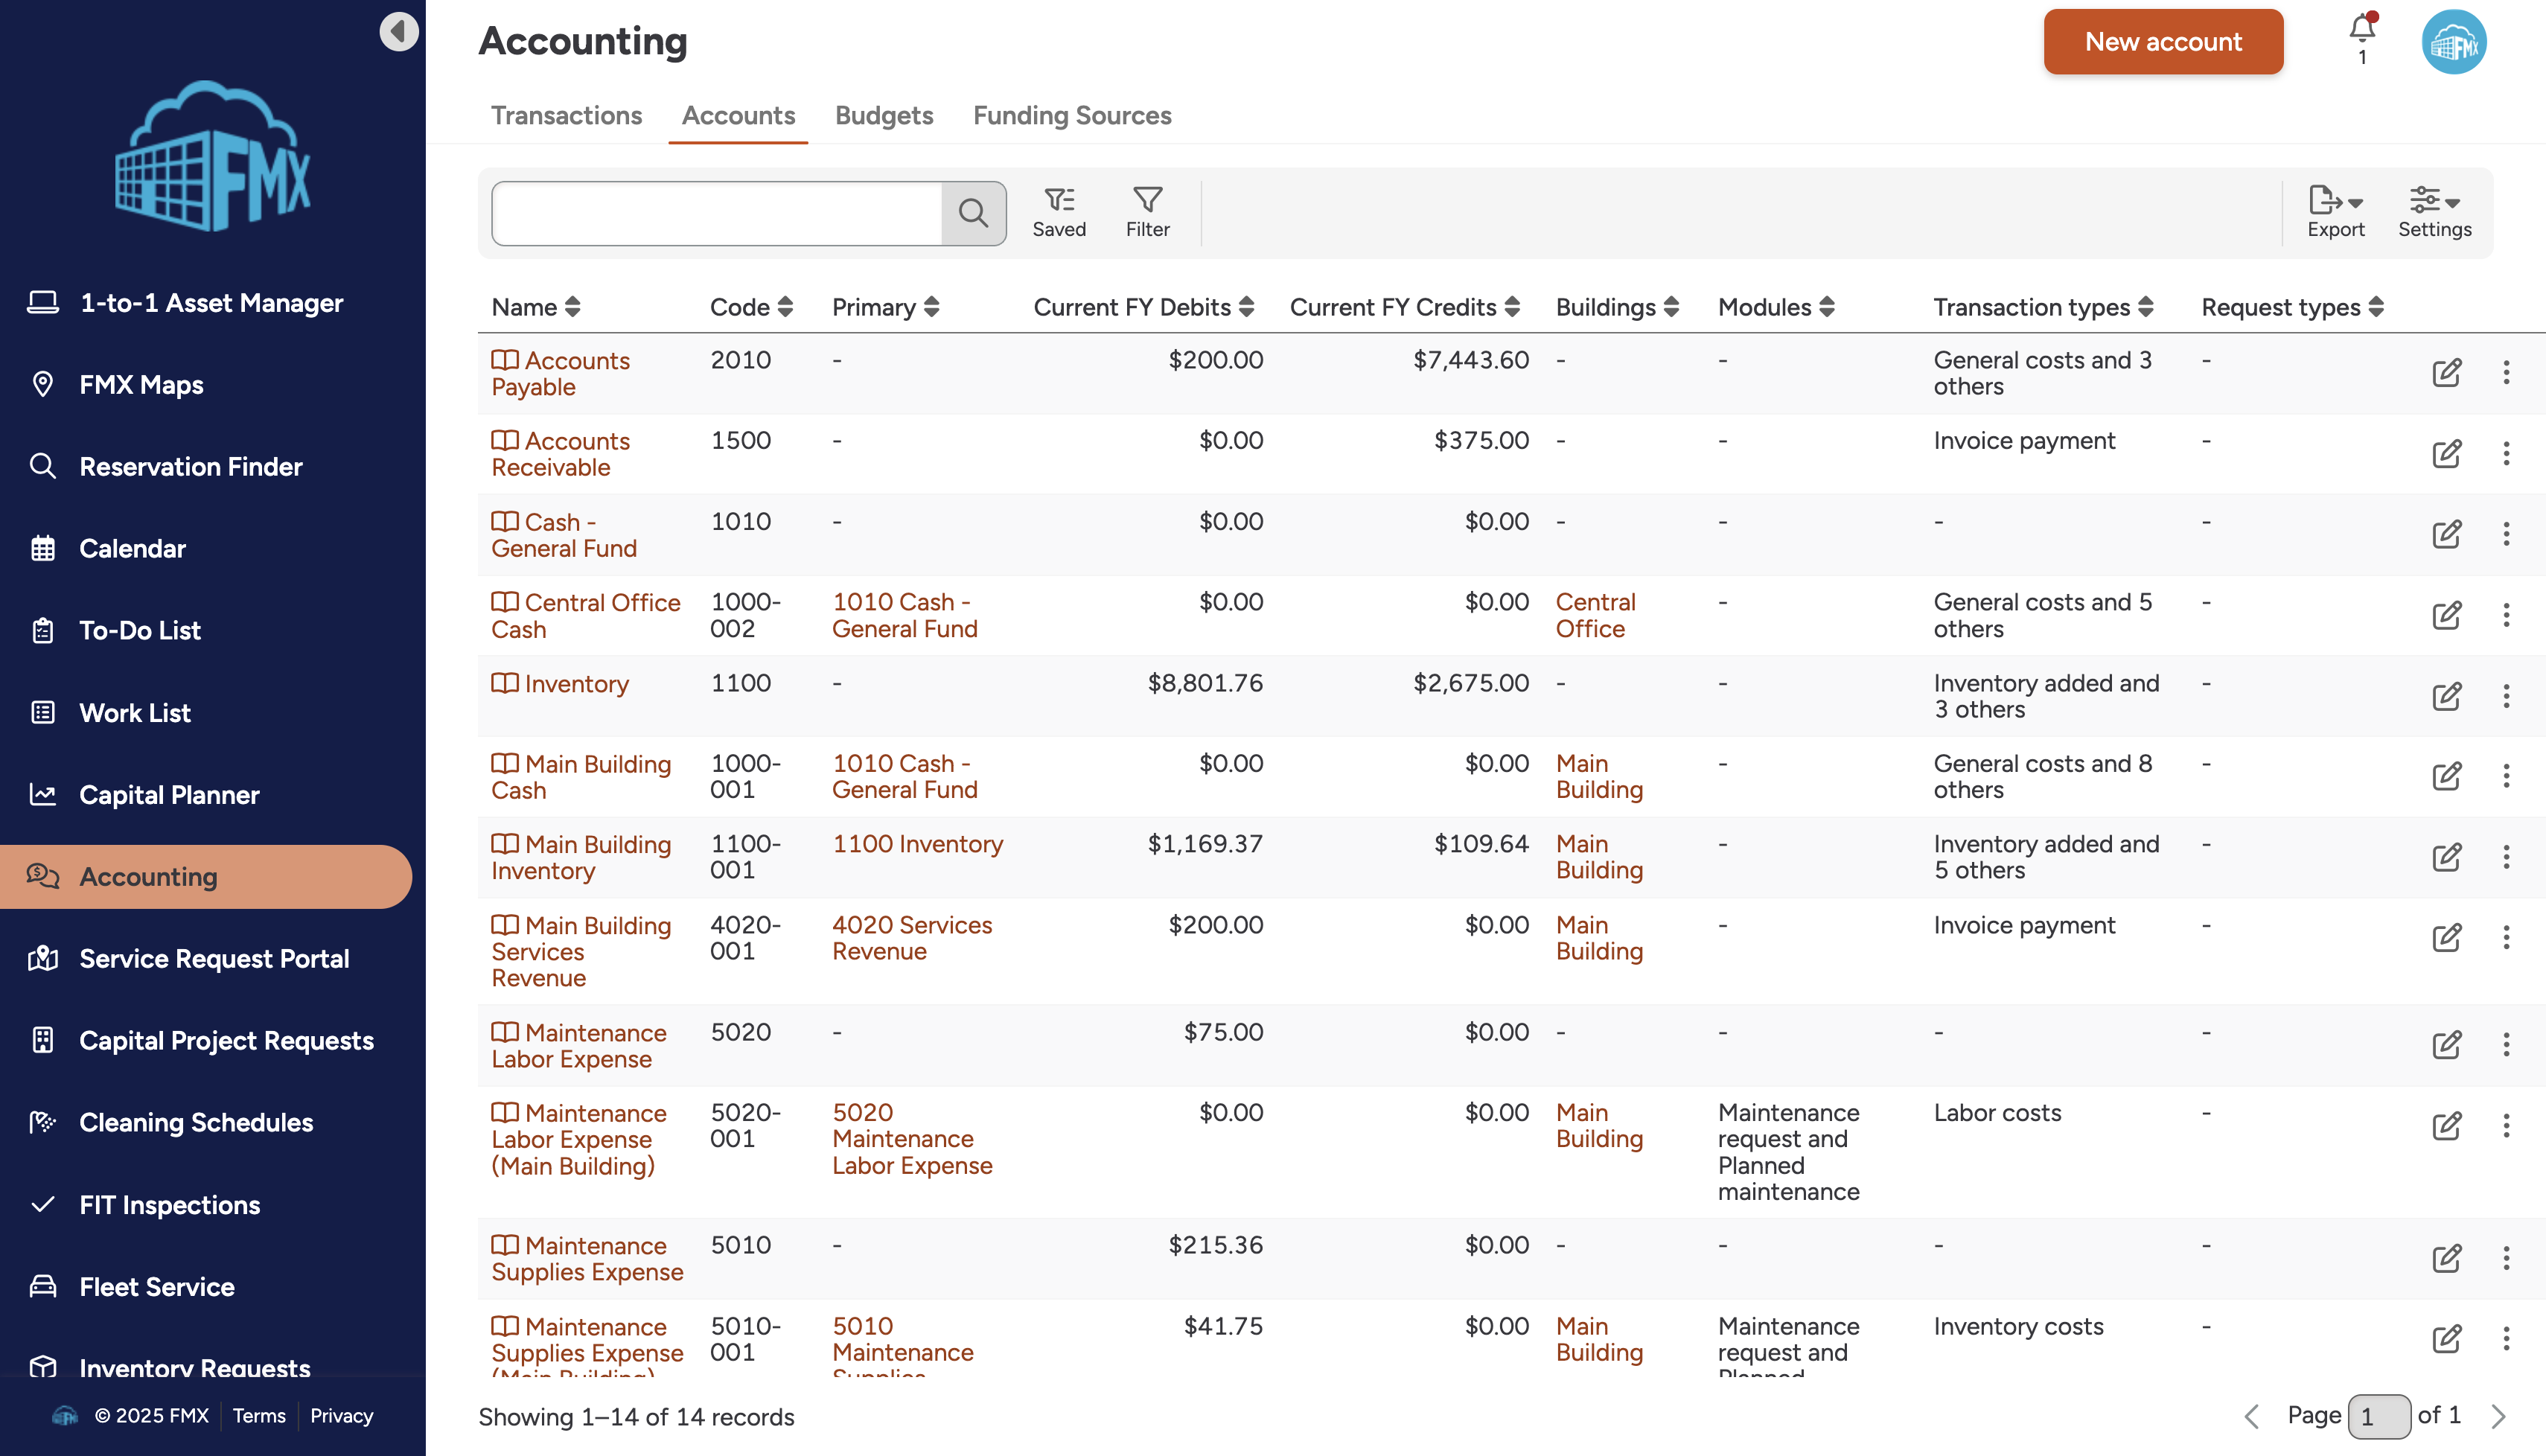Open three-dot menu for Inventory row
Viewport: 2546px width, 1456px height.
coord(2506,696)
